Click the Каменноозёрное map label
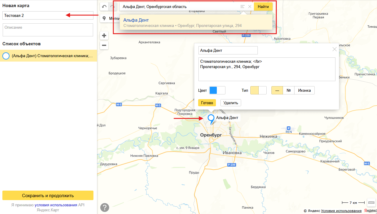The width and height of the screenshot is (377, 214). point(312,133)
